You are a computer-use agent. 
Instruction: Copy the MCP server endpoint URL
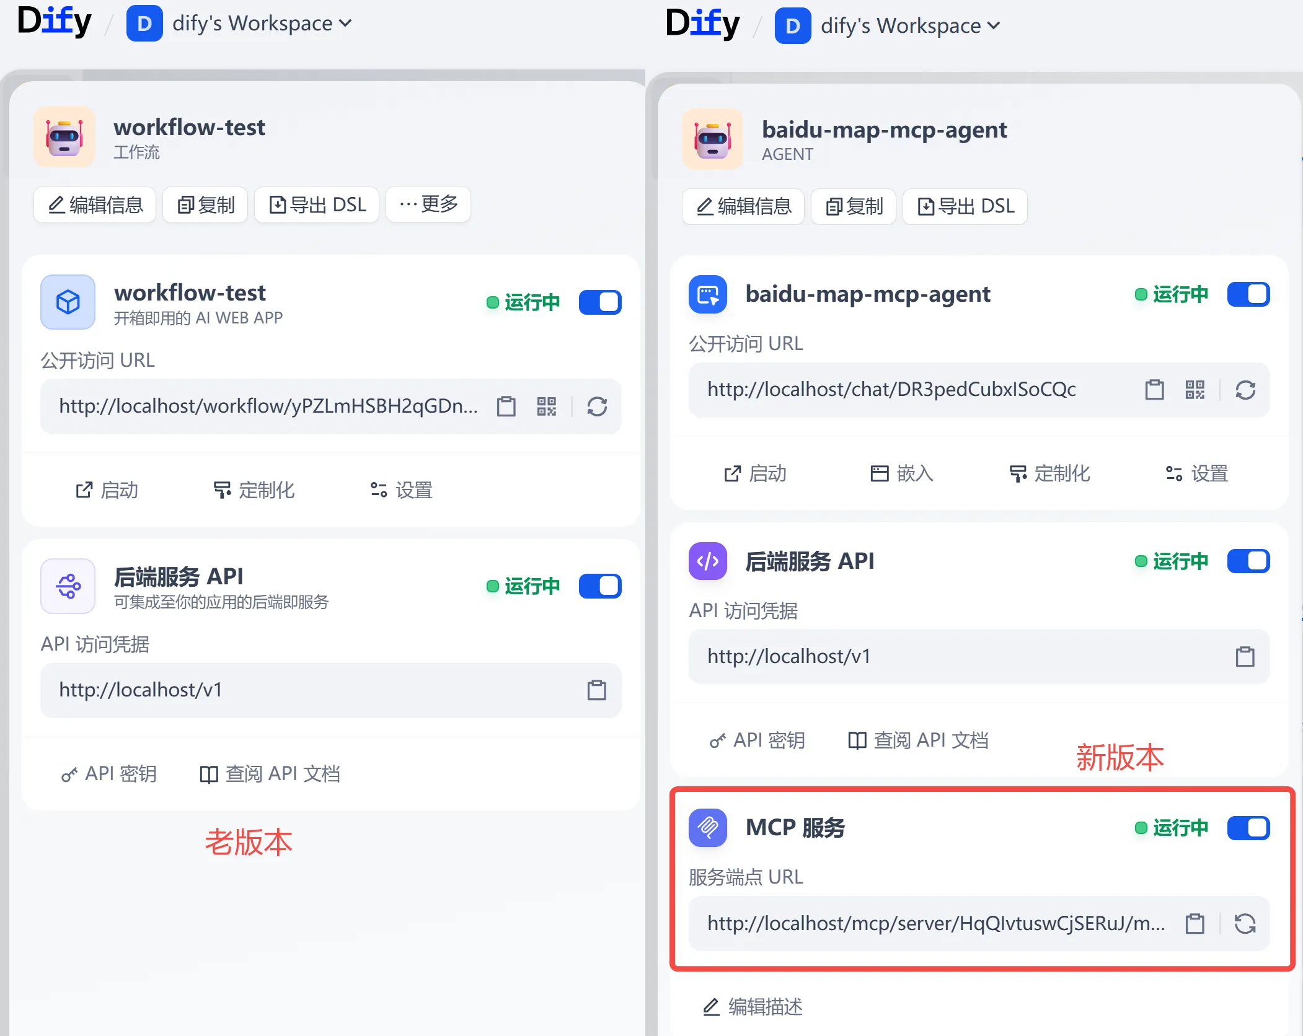click(x=1195, y=924)
